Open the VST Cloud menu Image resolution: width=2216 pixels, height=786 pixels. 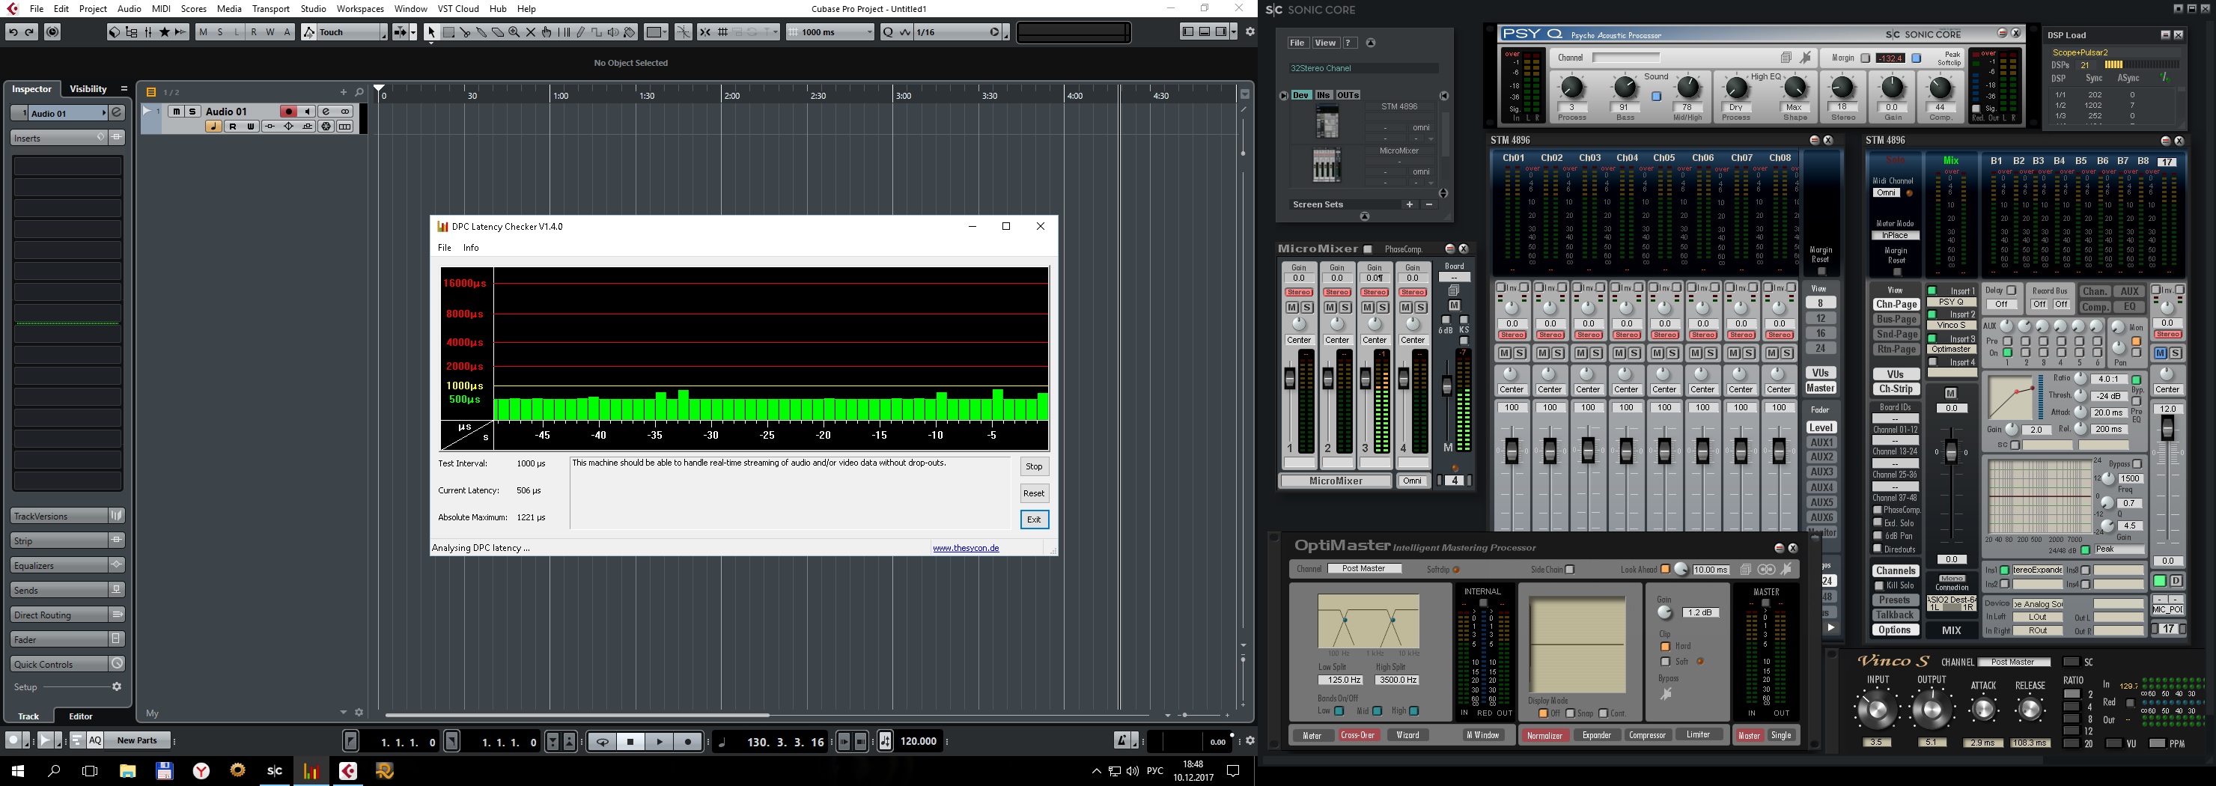[x=457, y=8]
